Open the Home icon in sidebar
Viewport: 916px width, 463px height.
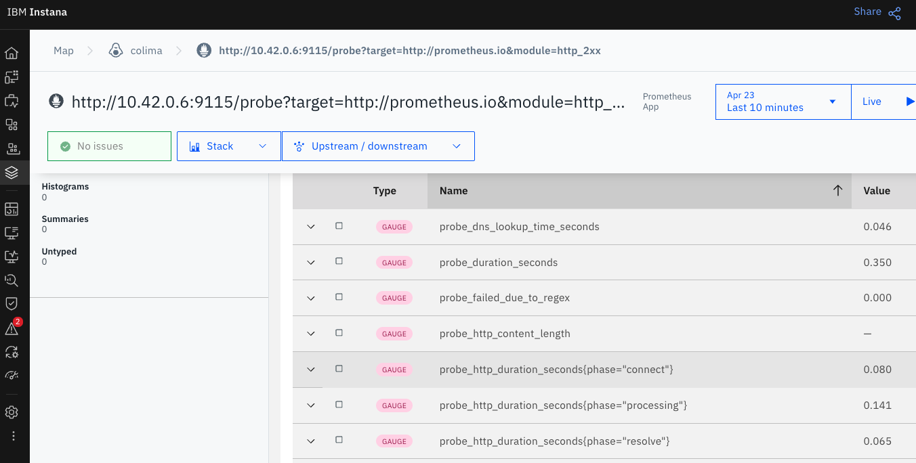pyautogui.click(x=12, y=53)
